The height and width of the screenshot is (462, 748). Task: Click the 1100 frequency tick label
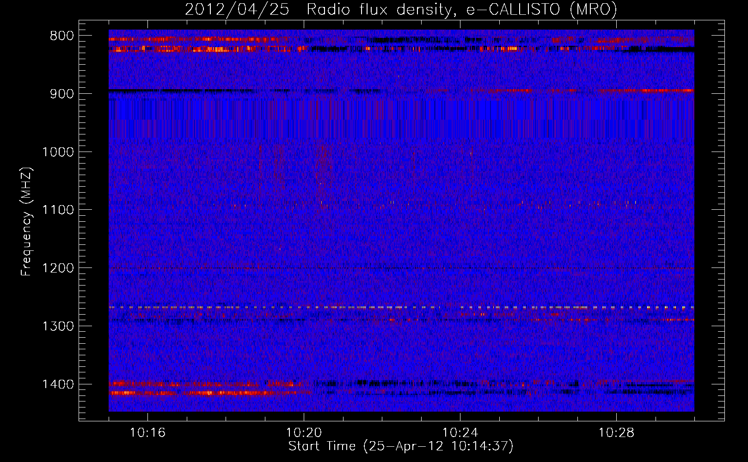point(58,210)
